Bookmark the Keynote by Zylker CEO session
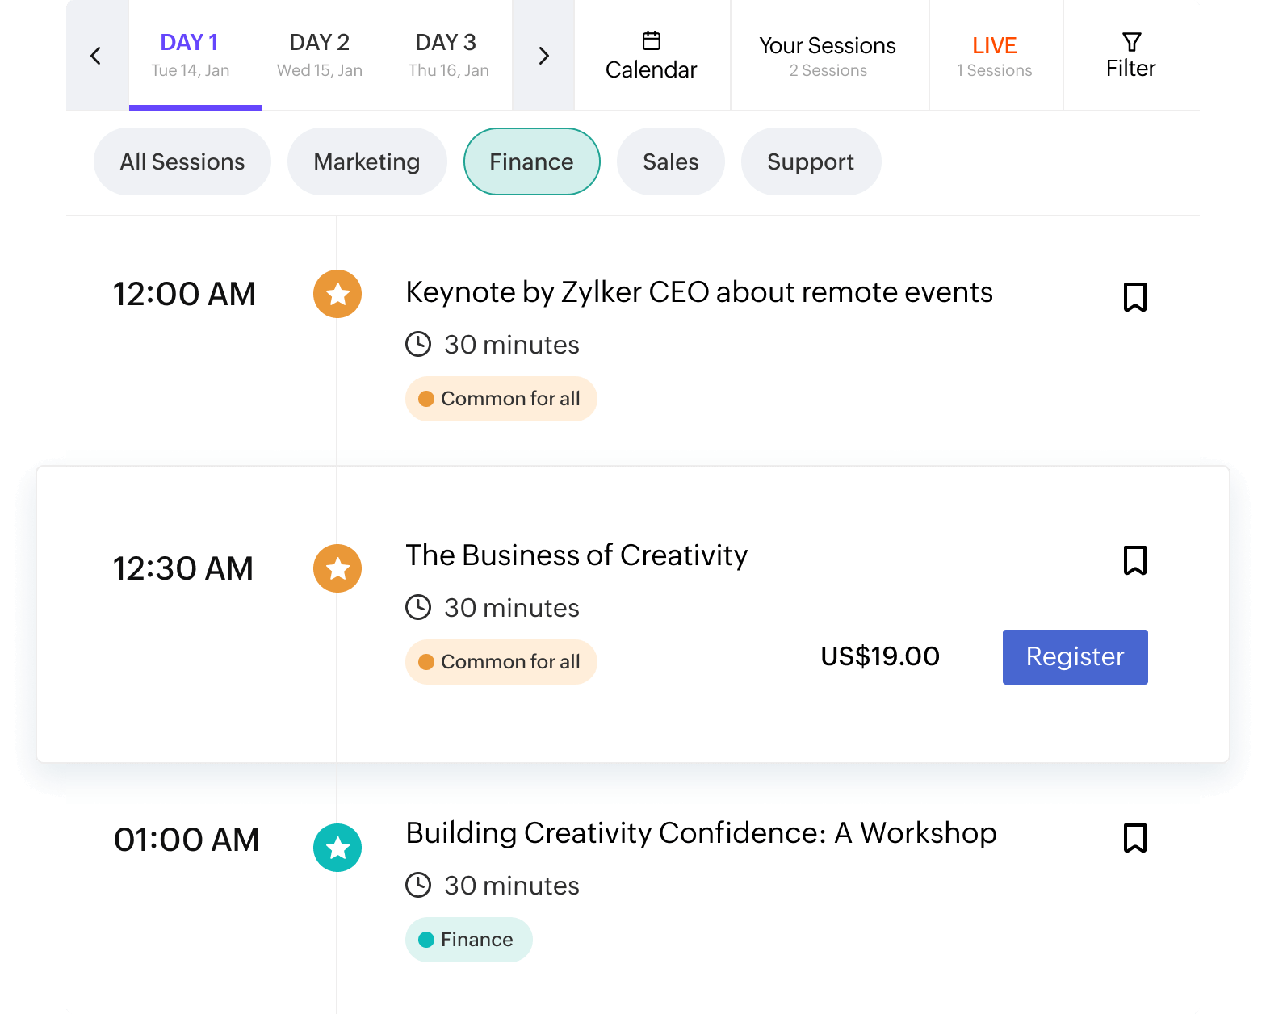The width and height of the screenshot is (1266, 1014). [x=1134, y=297]
